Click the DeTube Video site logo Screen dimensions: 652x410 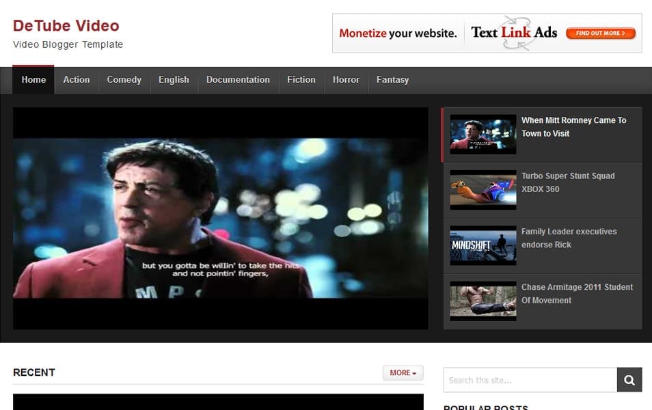pyautogui.click(x=66, y=25)
